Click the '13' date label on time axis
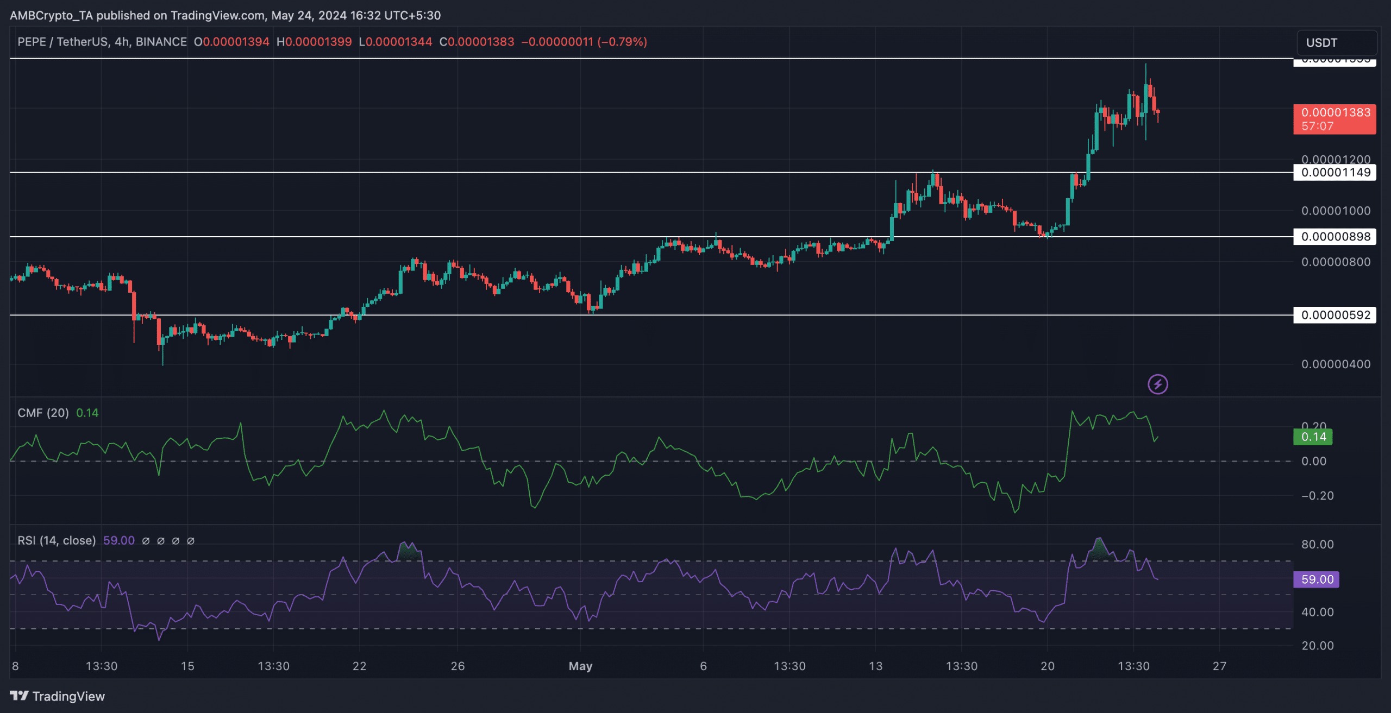Image resolution: width=1391 pixels, height=713 pixels. (x=875, y=666)
